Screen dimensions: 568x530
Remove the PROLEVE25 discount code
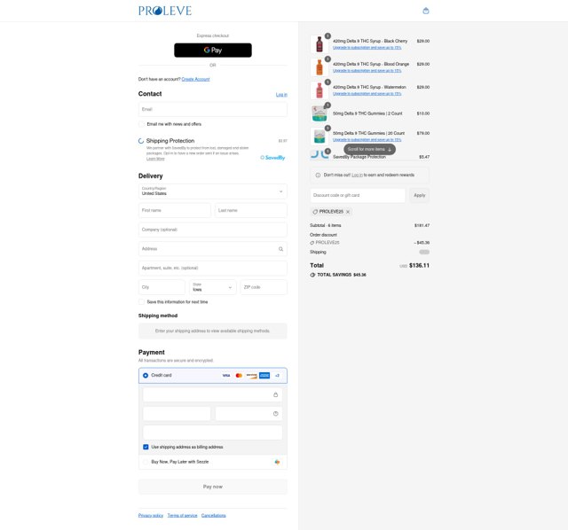point(348,212)
